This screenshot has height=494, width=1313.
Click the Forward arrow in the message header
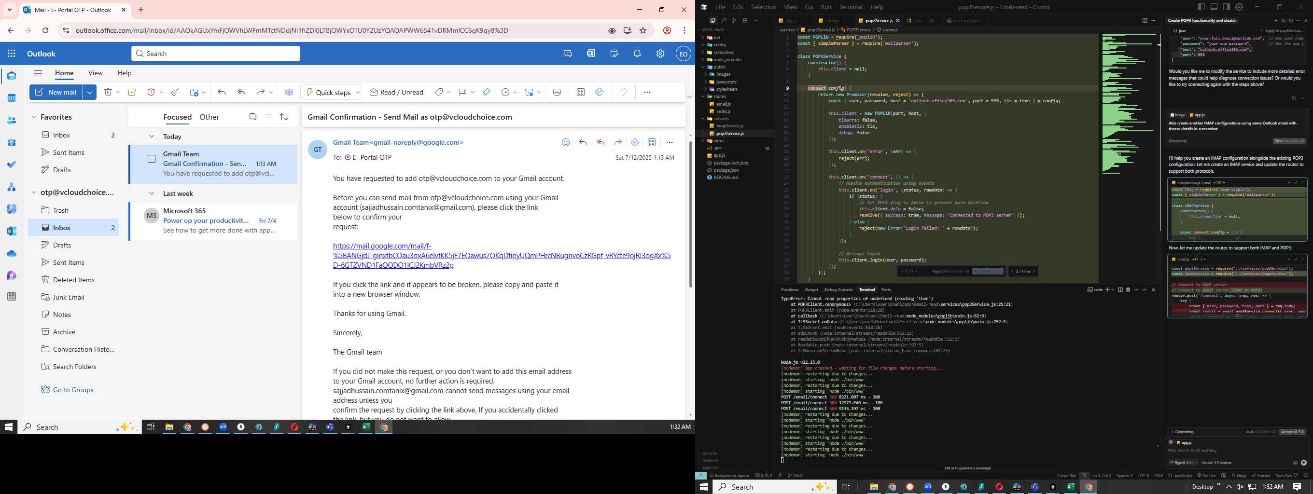[617, 143]
